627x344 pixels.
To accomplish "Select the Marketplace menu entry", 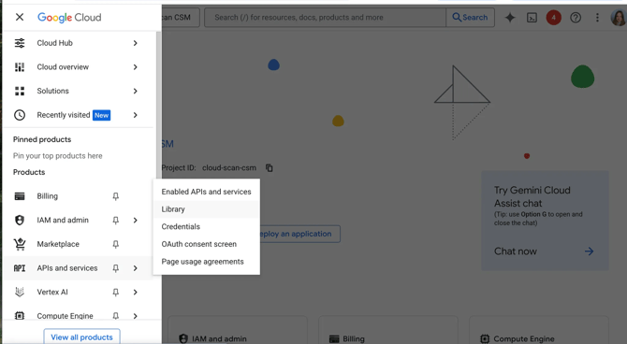I will point(78,244).
